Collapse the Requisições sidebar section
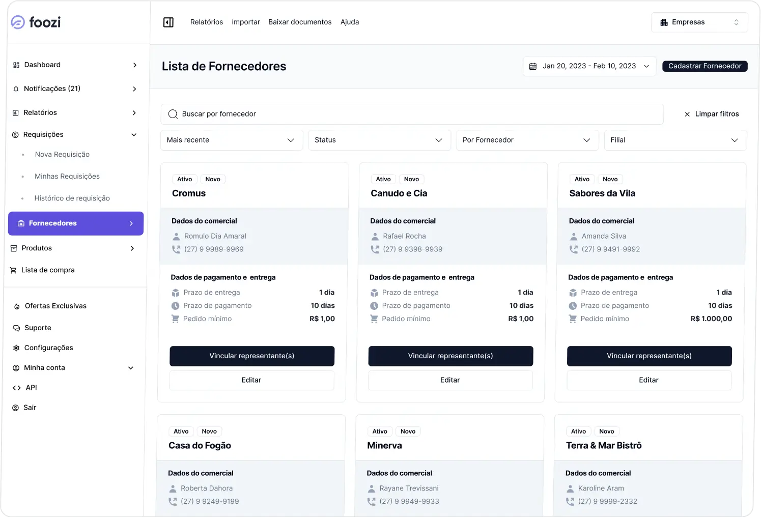761x517 pixels. 134,135
